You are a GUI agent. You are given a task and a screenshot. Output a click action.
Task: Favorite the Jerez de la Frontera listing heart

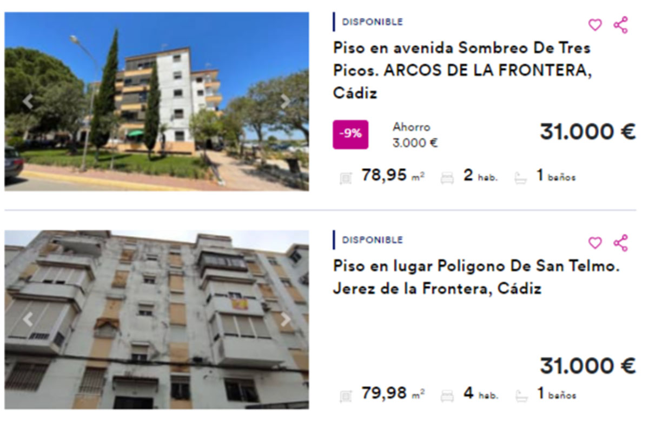point(595,243)
